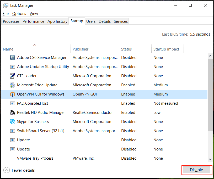Disable the selected OpenVPN startup item
The height and width of the screenshot is (179, 214).
tap(196, 170)
